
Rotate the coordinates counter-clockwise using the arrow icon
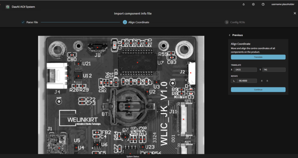click(x=267, y=81)
